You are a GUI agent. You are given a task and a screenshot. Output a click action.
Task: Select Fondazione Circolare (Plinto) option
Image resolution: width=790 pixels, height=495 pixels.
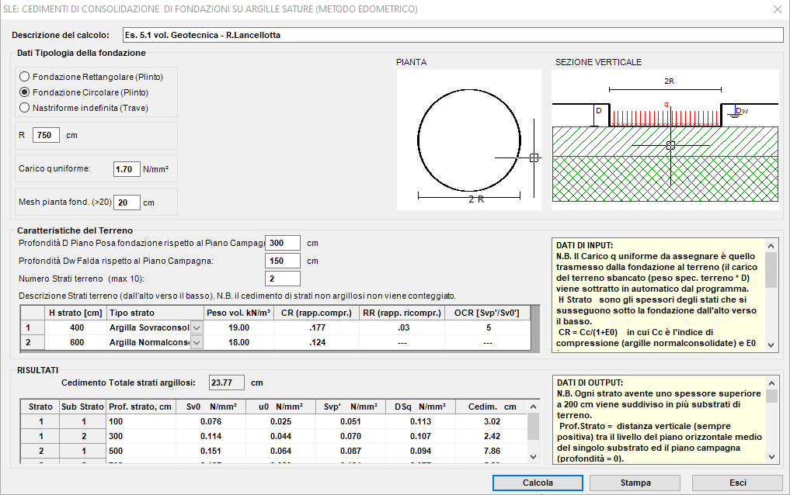point(84,92)
